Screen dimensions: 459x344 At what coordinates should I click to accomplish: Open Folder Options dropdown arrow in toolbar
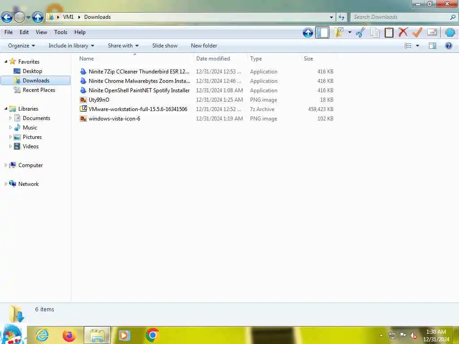(350, 32)
